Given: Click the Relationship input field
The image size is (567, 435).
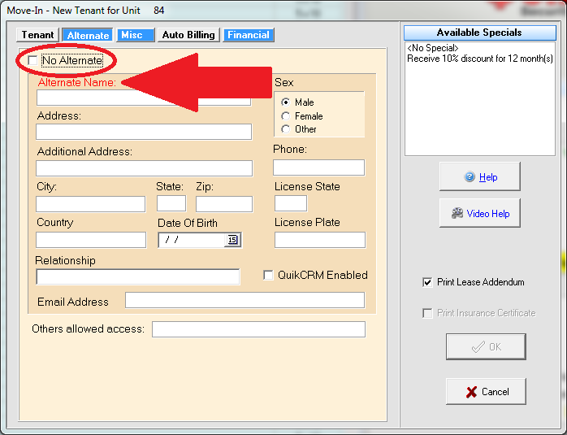Looking at the screenshot, I should (x=138, y=276).
